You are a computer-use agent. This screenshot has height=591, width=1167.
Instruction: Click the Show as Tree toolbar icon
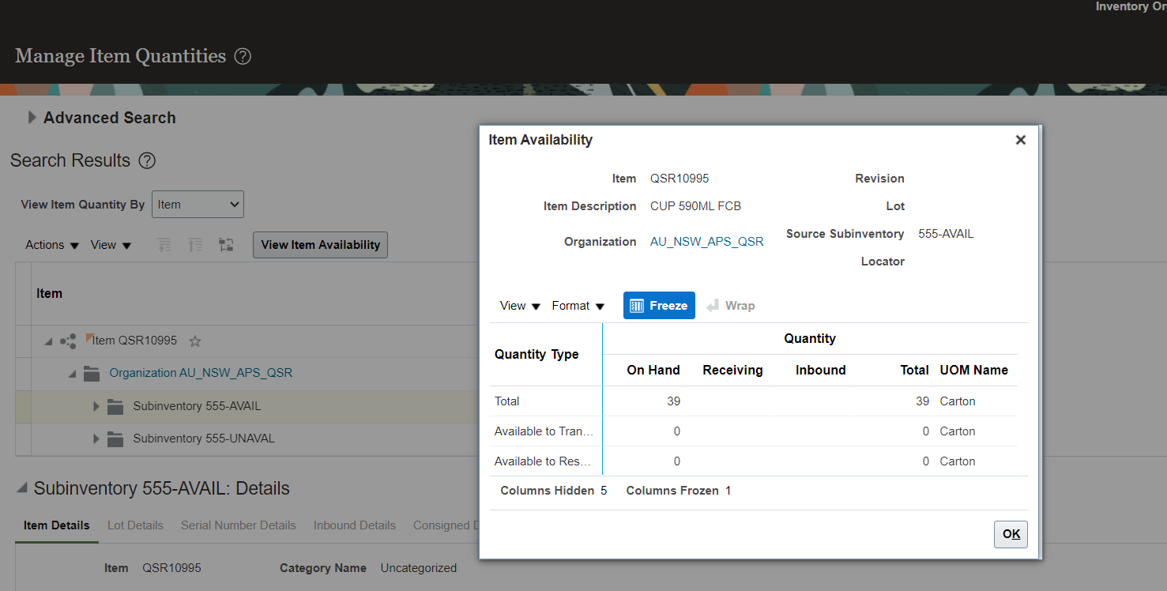coord(226,245)
